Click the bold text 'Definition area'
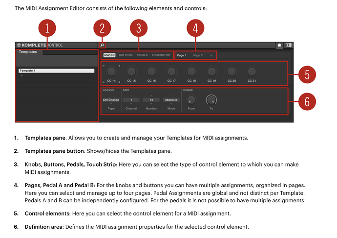Screen dimensions: 337x238 pyautogui.click(x=44, y=227)
